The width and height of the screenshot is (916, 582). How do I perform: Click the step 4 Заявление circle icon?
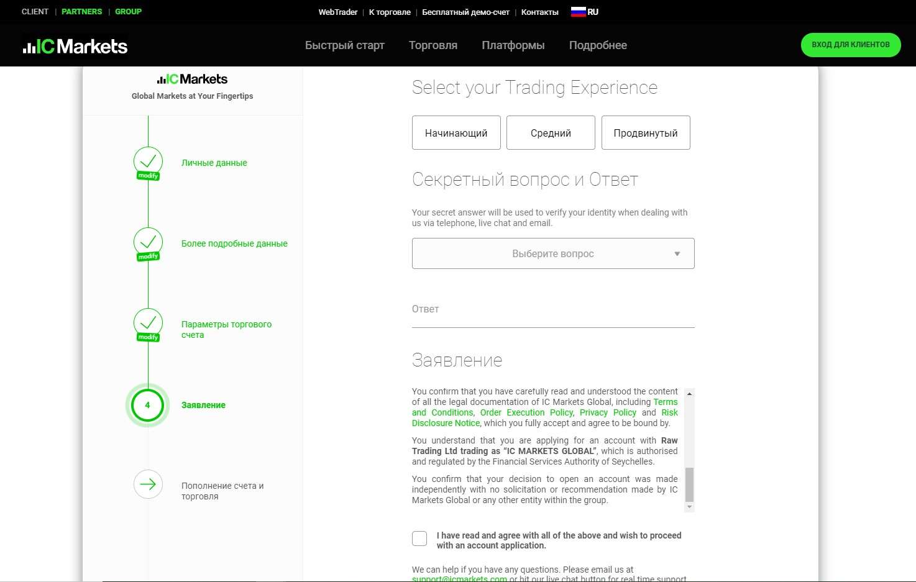coord(147,405)
